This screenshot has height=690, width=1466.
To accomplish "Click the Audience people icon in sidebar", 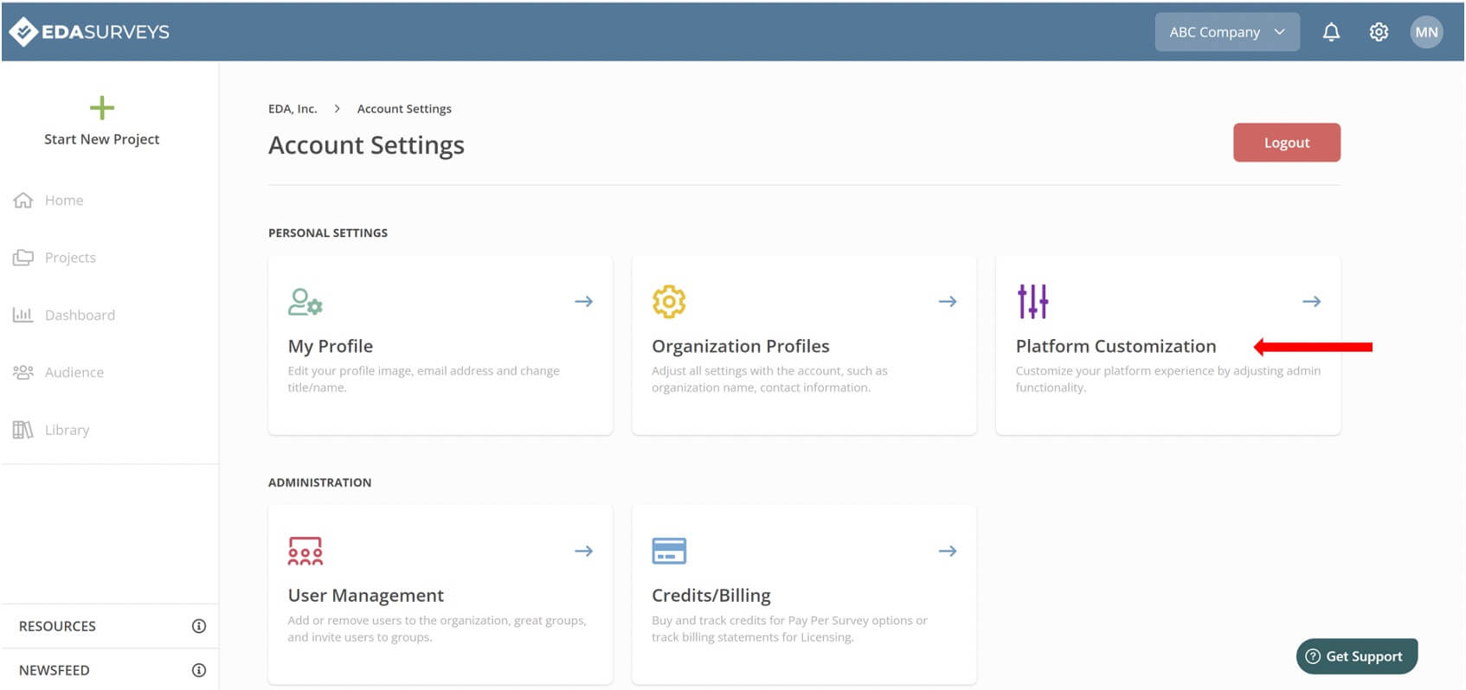I will click(23, 373).
